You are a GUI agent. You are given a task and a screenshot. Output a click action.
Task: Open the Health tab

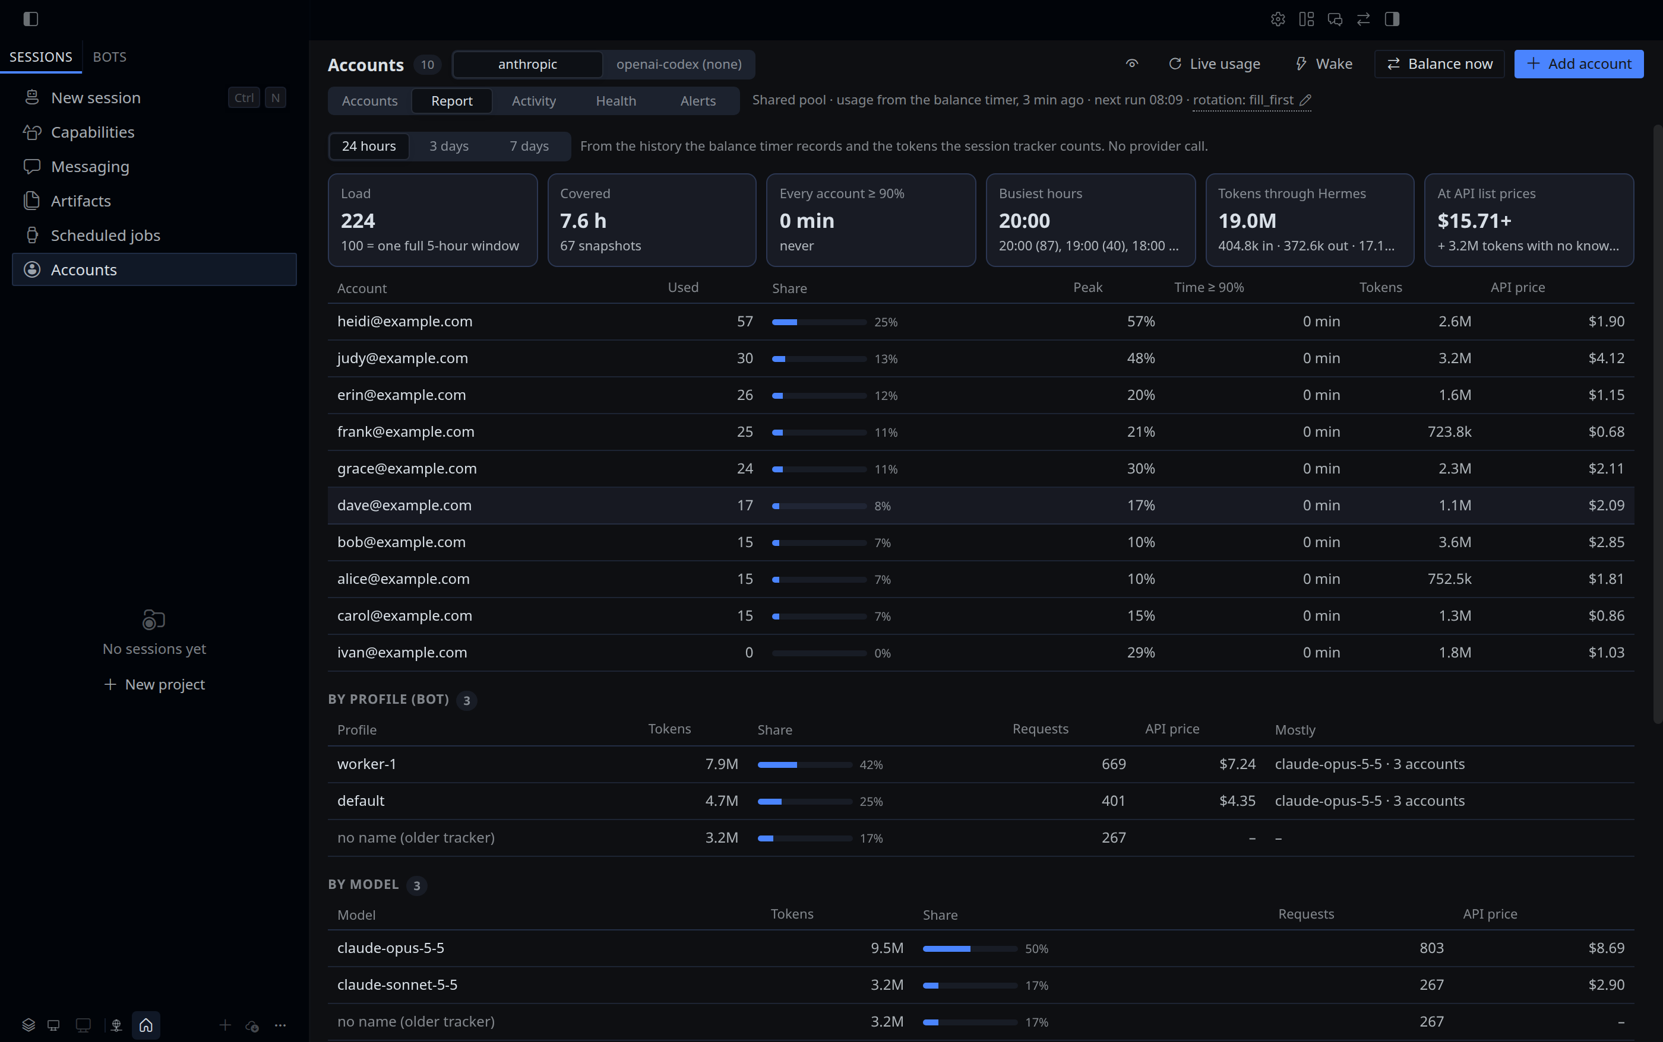tap(616, 101)
